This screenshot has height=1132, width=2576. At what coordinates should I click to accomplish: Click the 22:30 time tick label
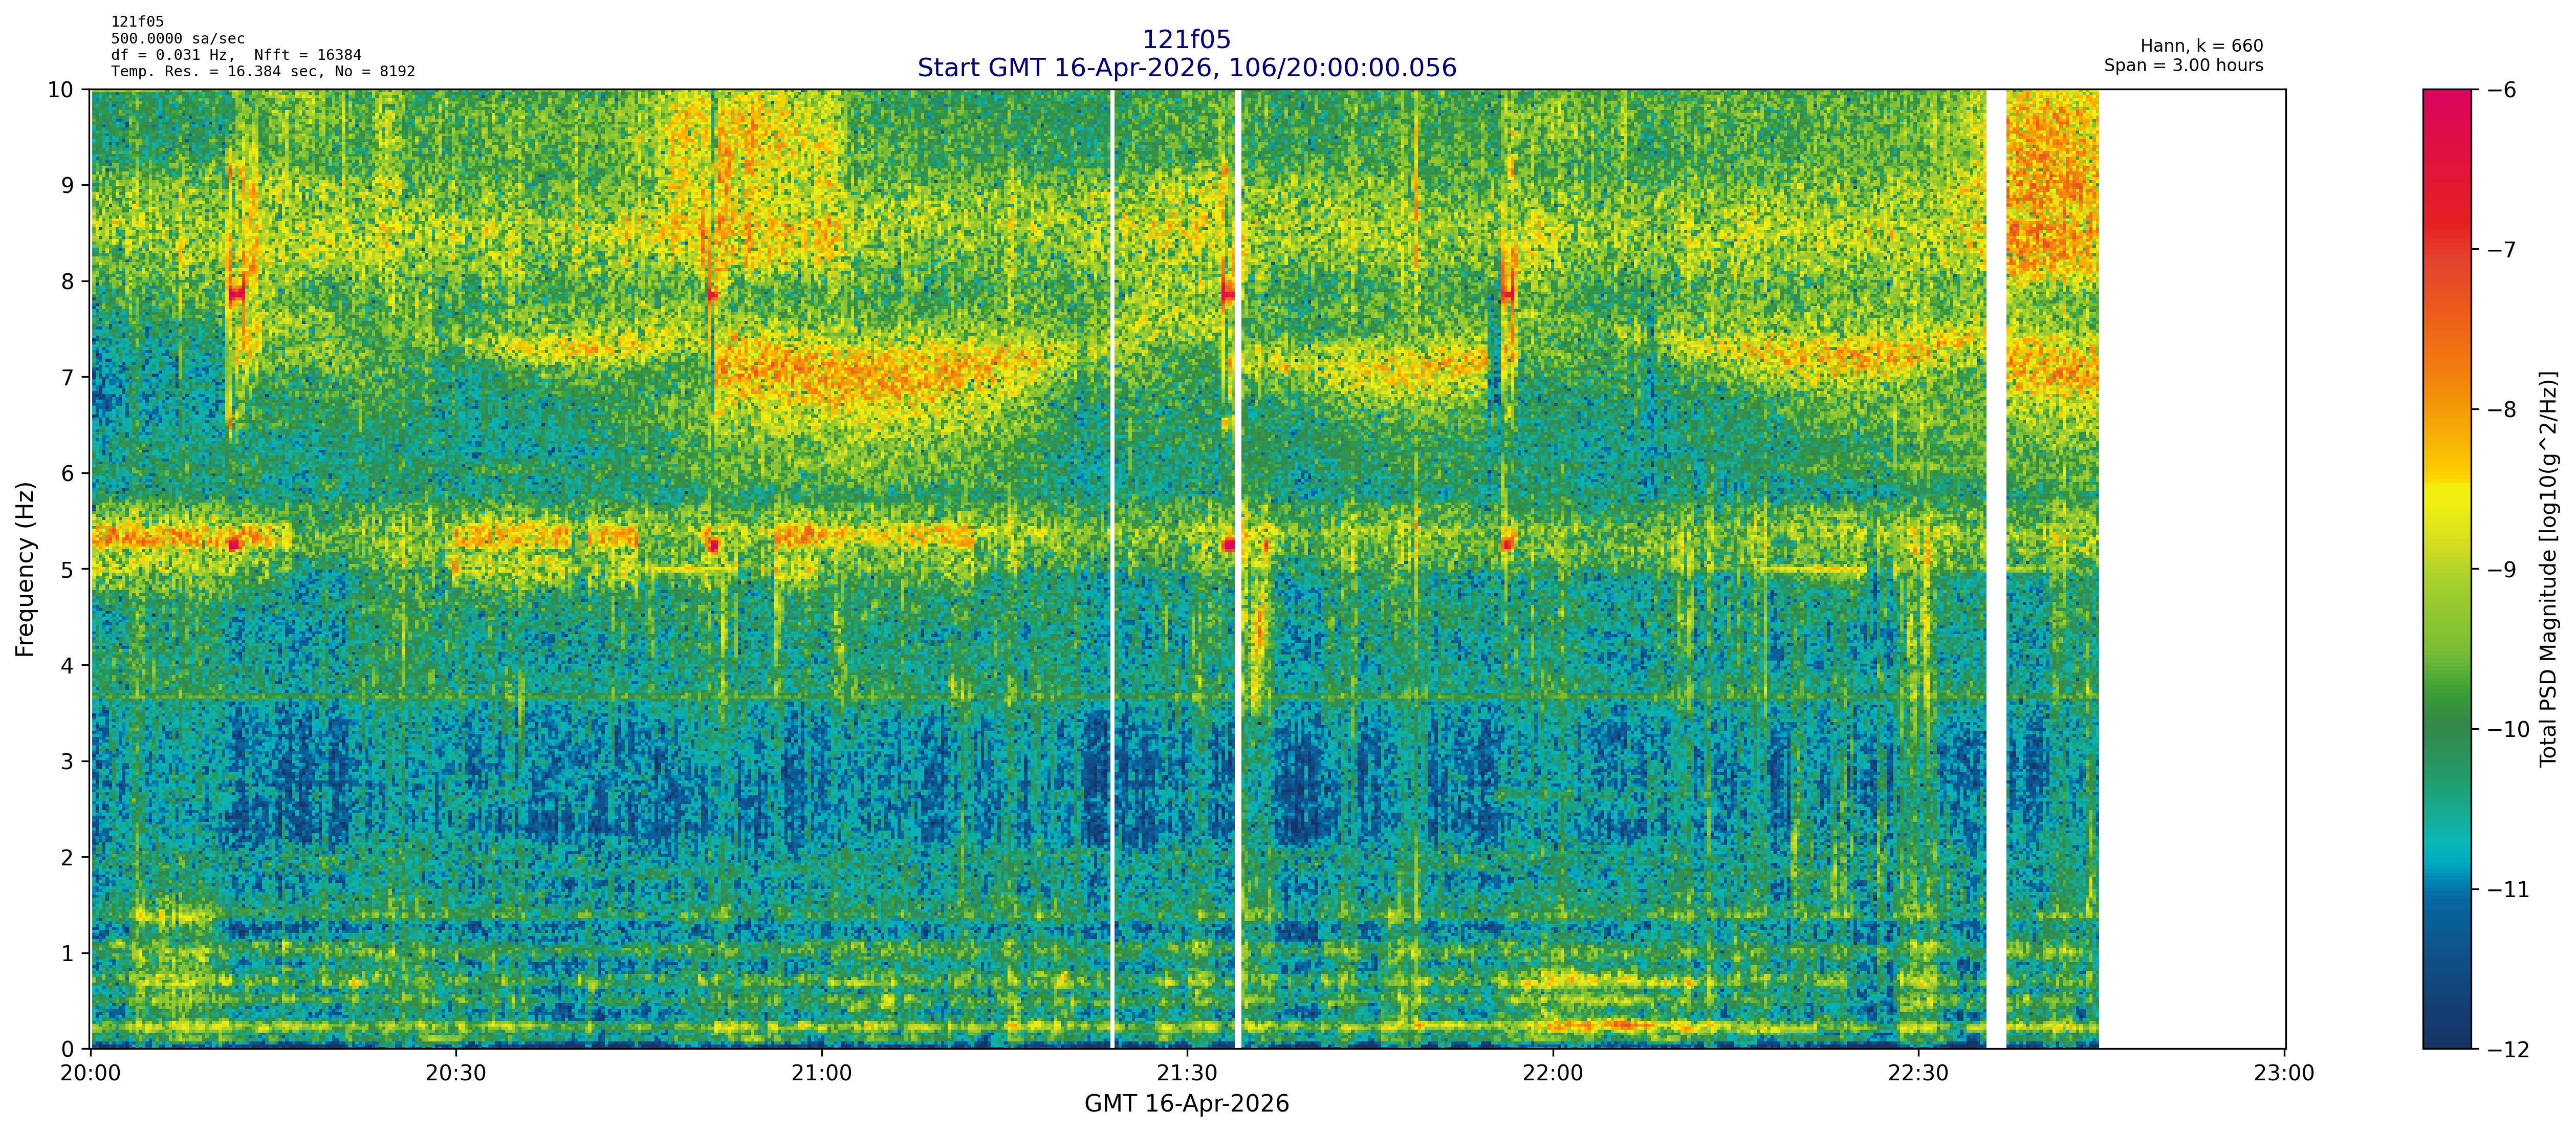tap(1918, 1074)
